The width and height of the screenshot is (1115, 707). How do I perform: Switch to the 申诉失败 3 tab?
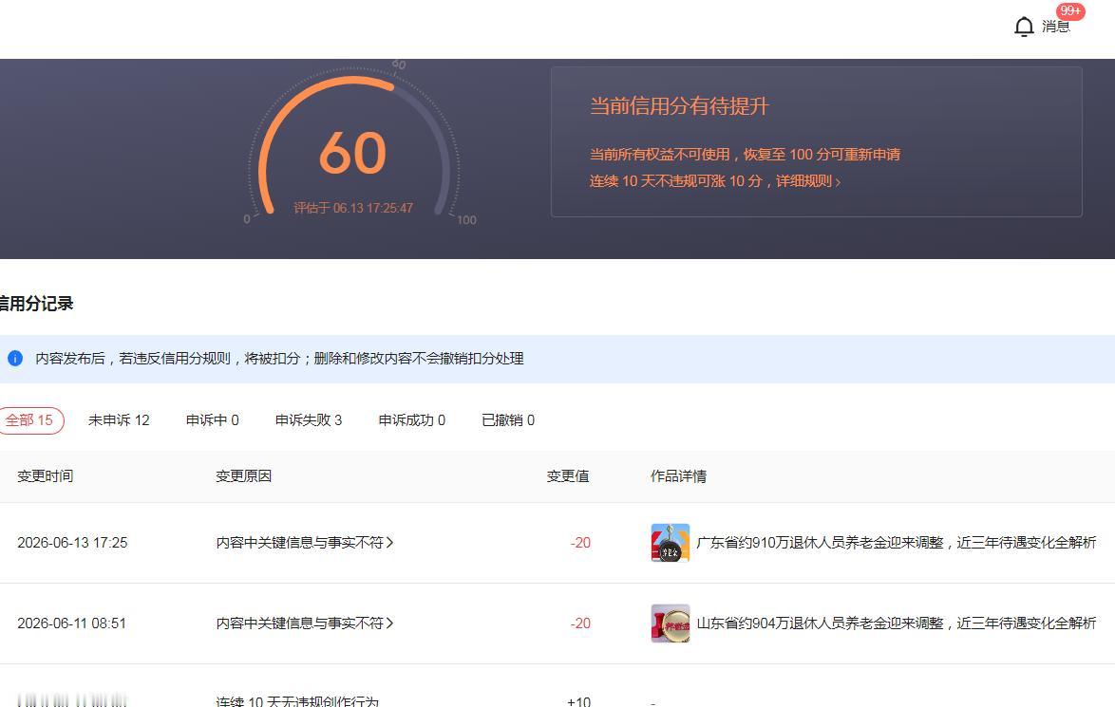pos(309,420)
